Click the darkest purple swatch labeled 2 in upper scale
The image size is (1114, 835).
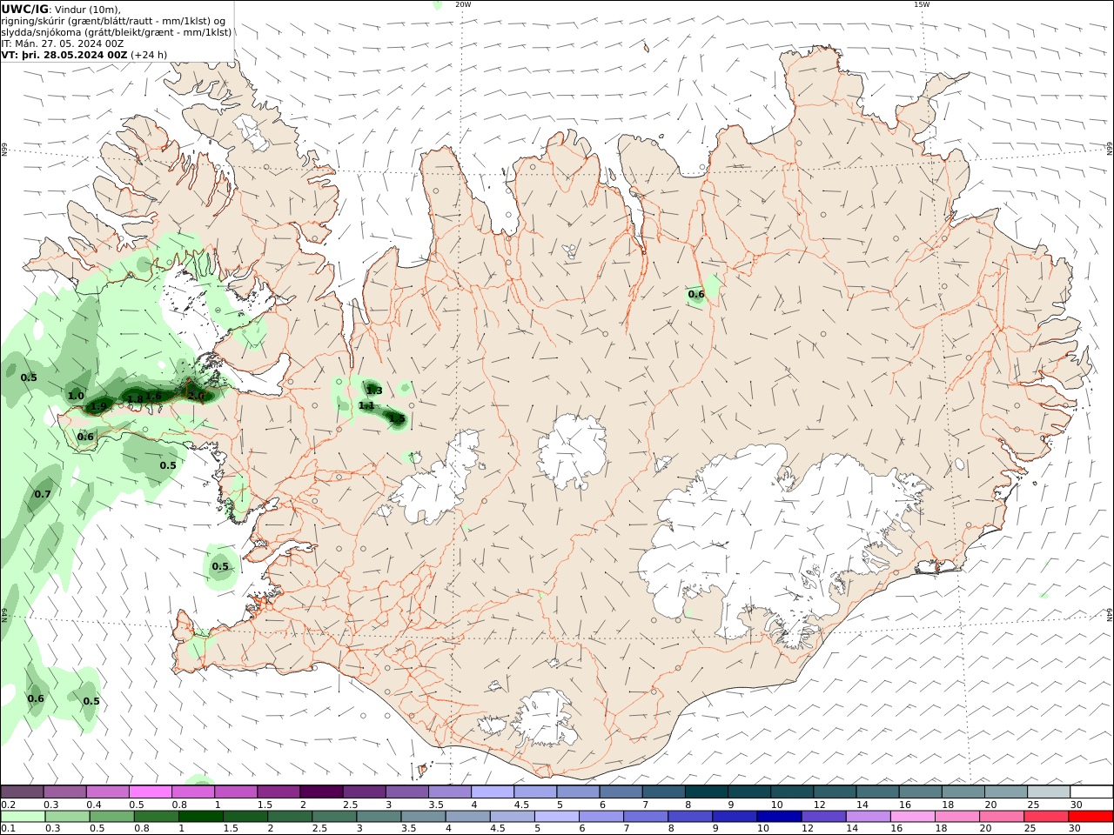click(x=321, y=792)
